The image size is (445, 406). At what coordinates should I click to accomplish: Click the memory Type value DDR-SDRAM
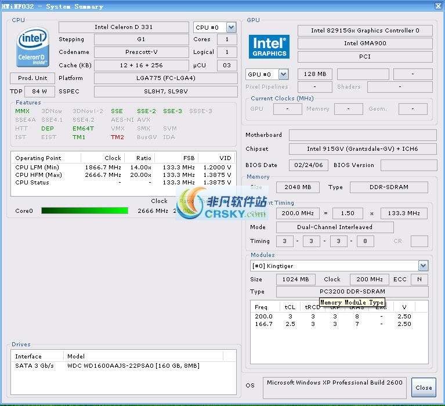coord(389,187)
